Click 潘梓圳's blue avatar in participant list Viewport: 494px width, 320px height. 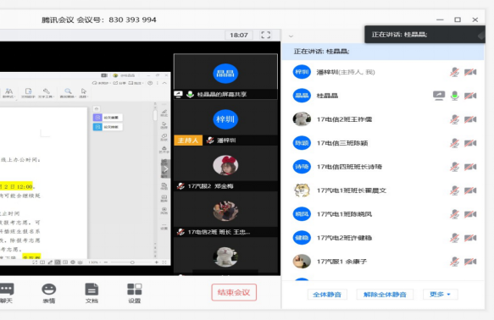coord(302,72)
